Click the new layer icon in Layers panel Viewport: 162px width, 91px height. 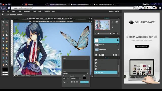coord(114,55)
